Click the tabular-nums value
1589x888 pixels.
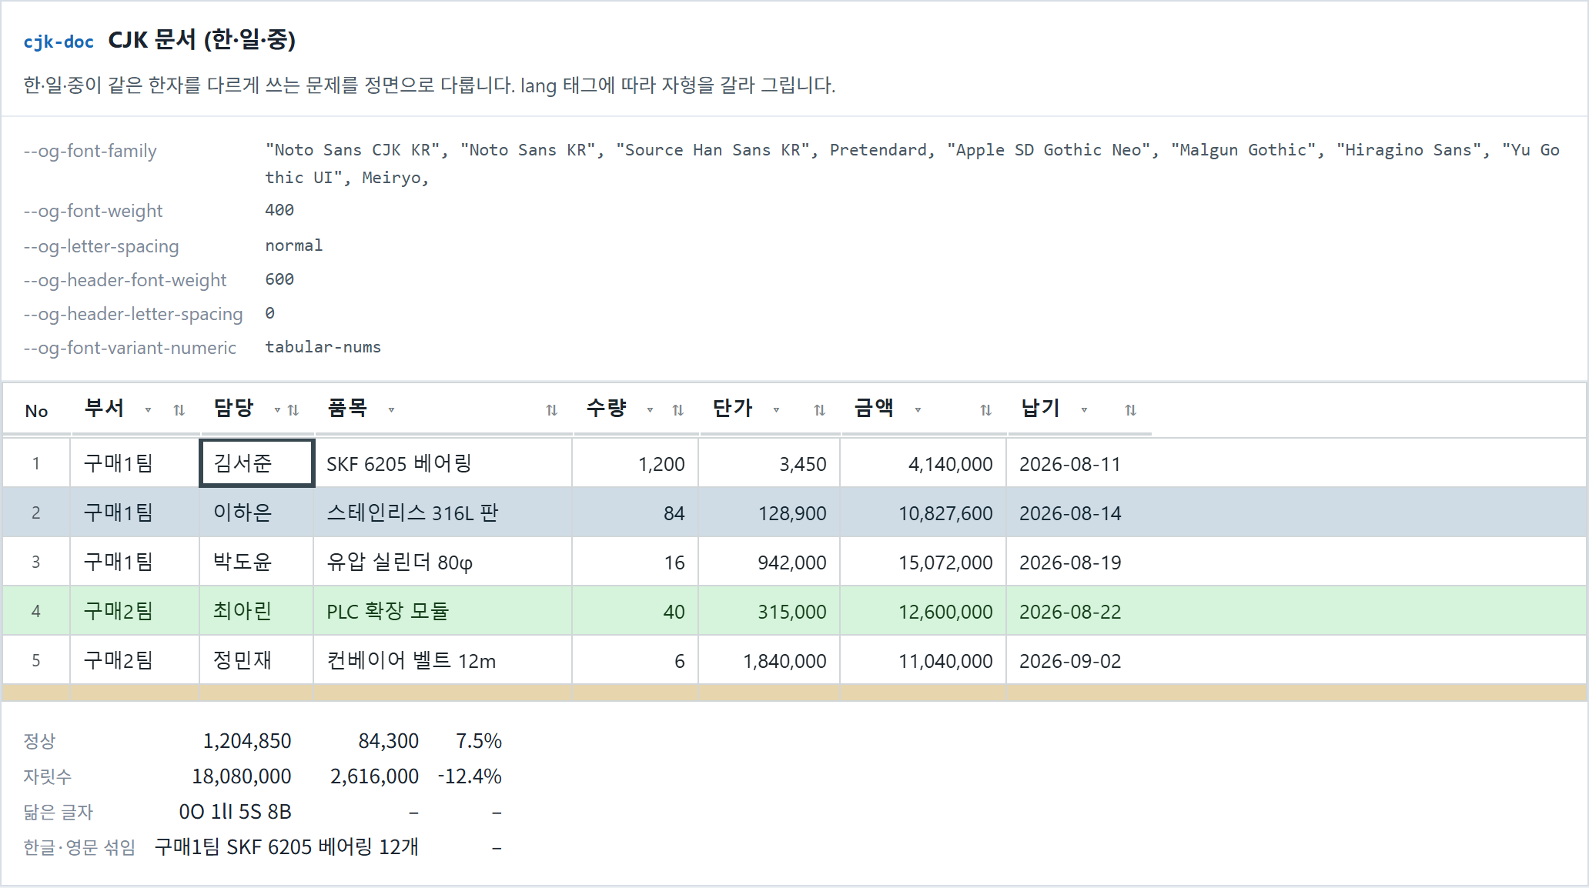tap(323, 347)
